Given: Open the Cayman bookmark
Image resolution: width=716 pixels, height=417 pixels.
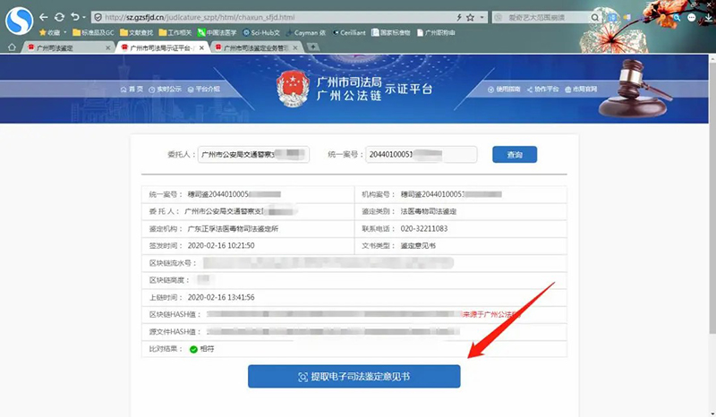Looking at the screenshot, I should [305, 32].
